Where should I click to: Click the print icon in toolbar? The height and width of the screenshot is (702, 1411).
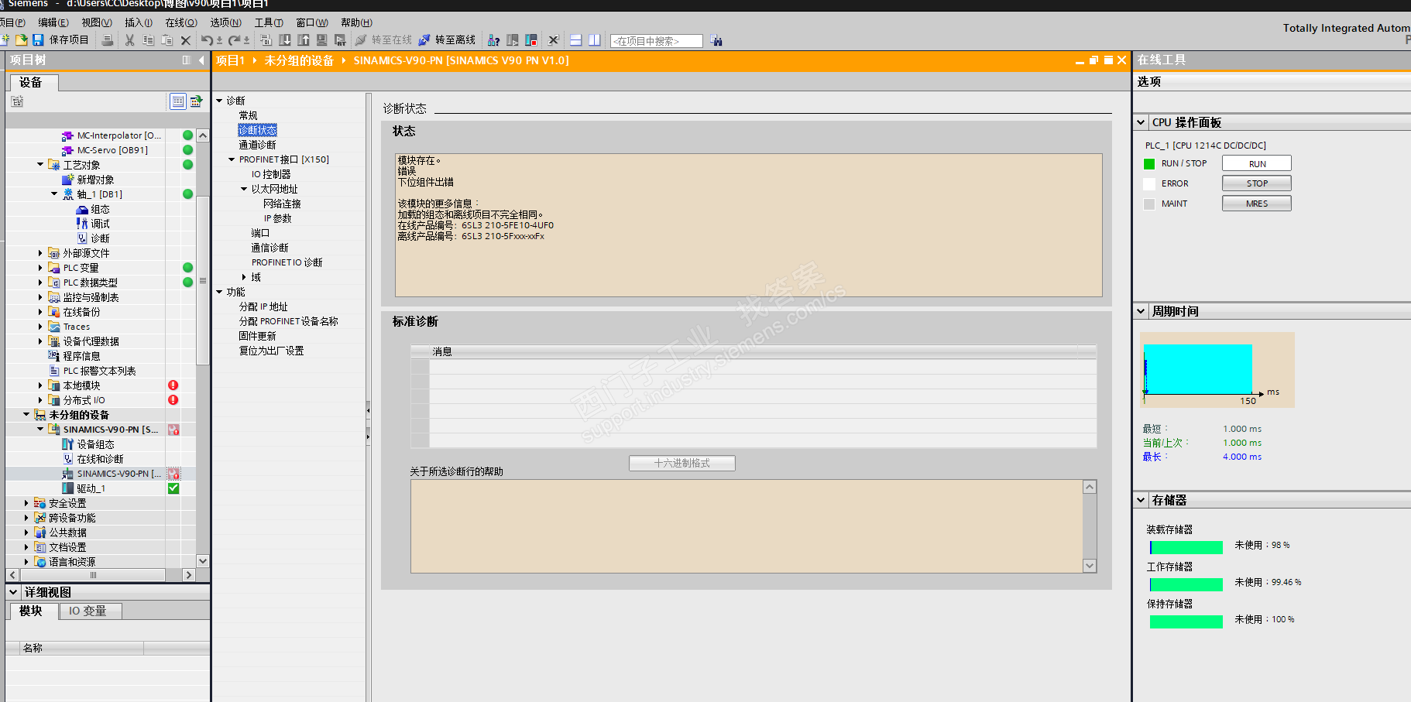coord(108,40)
